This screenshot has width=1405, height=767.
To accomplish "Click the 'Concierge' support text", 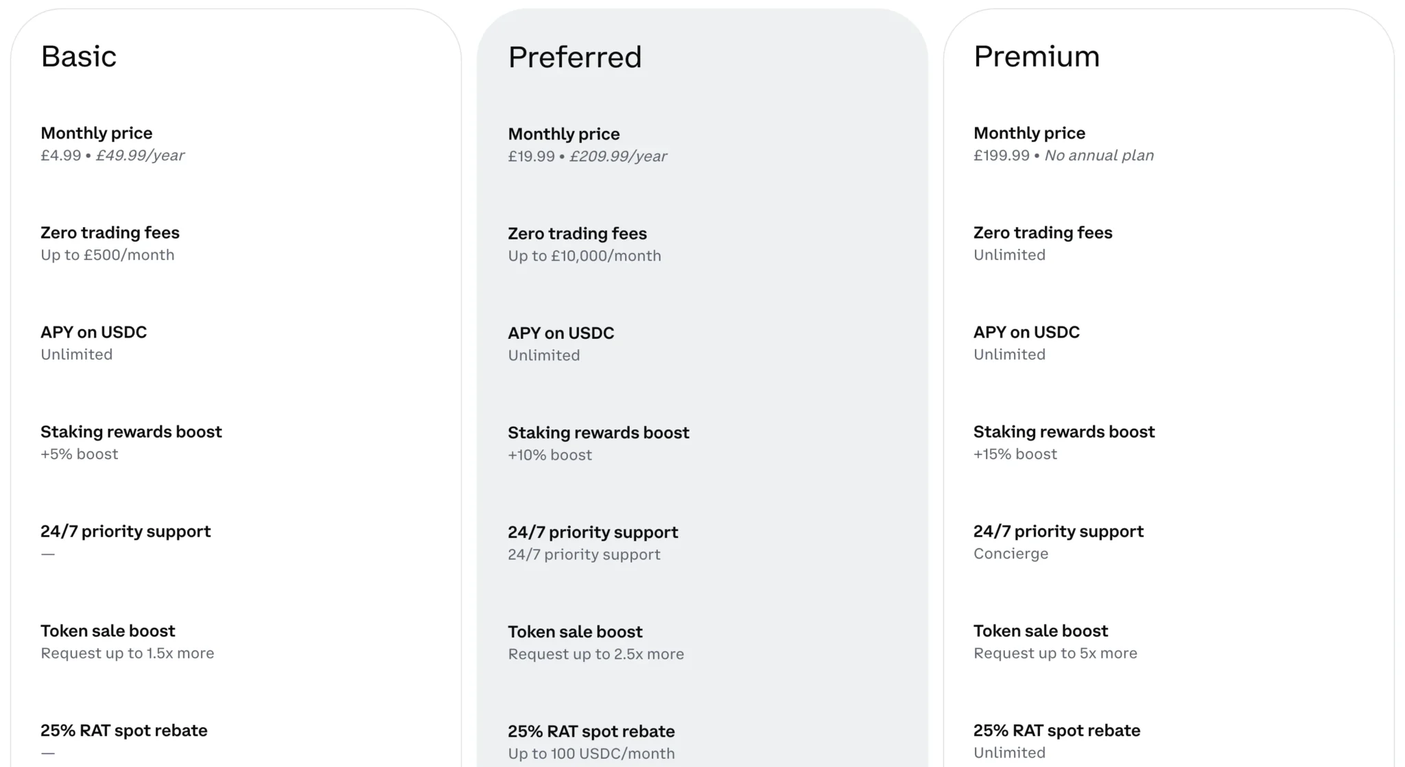I will (x=1011, y=554).
